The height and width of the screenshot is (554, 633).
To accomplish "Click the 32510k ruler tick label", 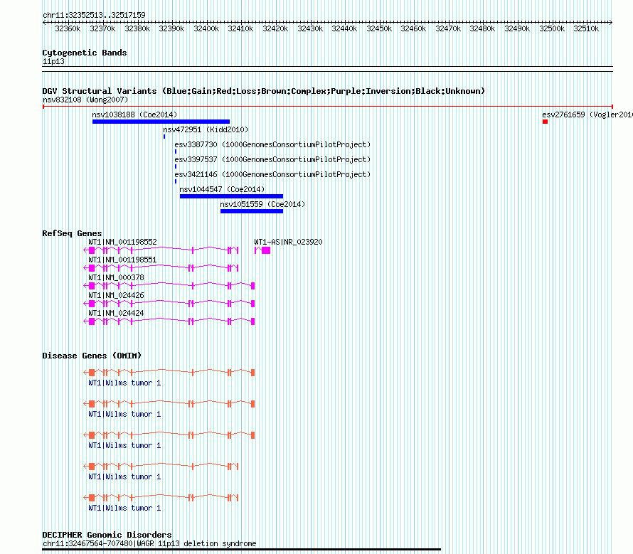I will pos(586,28).
